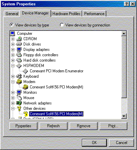Select the Display adapters monitor icon
Image resolution: width=137 pixels, height=150 pixels.
19,50
